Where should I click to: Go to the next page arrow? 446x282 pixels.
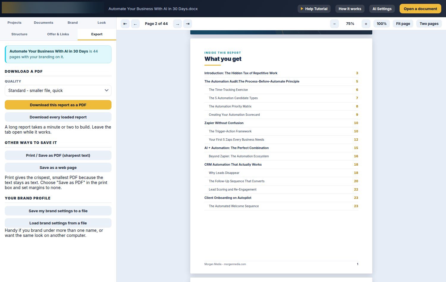pos(178,24)
